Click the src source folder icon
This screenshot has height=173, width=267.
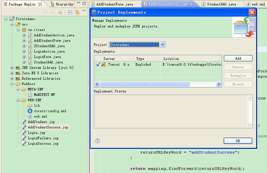point(18,24)
